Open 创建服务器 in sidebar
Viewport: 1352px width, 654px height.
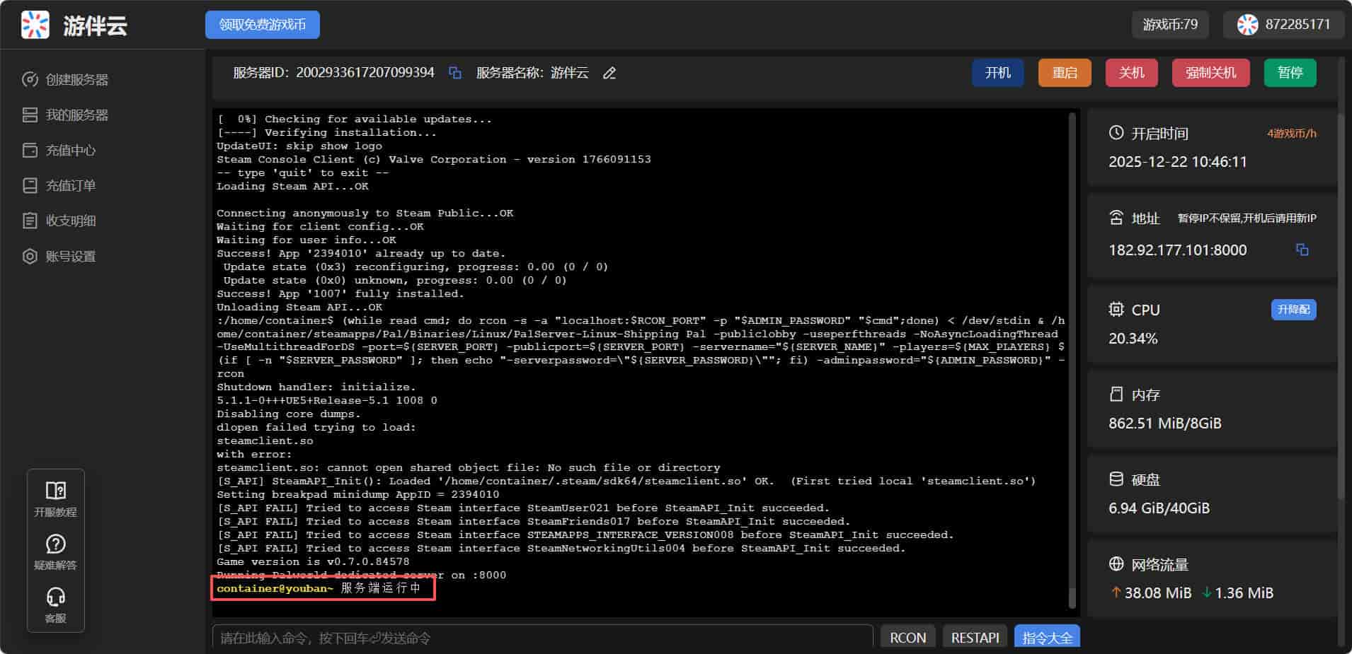tap(76, 80)
